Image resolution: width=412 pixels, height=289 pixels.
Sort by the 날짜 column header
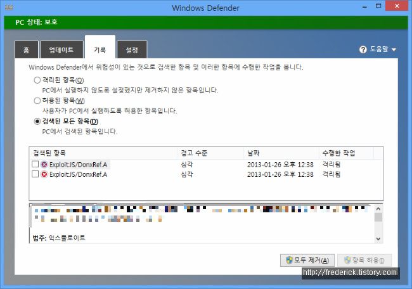[x=281, y=153]
